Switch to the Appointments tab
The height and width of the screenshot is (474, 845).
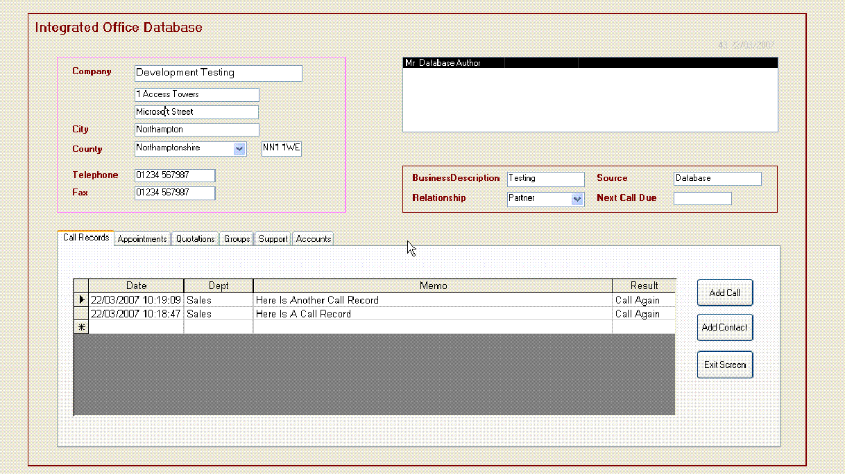(142, 239)
